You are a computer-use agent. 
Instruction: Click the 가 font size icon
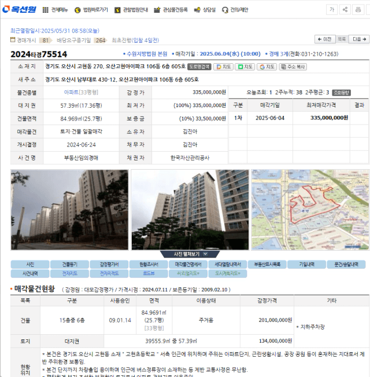point(332,10)
